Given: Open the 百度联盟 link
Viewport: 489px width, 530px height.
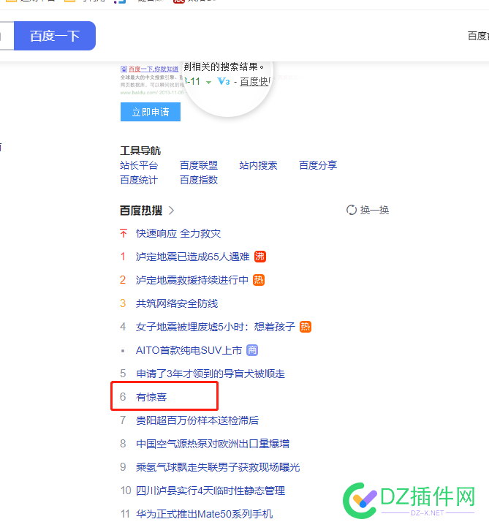Looking at the screenshot, I should click(x=199, y=165).
